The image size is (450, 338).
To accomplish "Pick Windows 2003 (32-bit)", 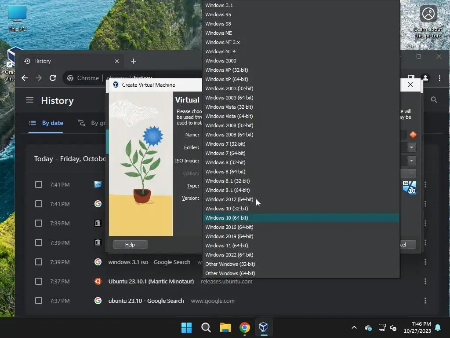I will pos(301,88).
